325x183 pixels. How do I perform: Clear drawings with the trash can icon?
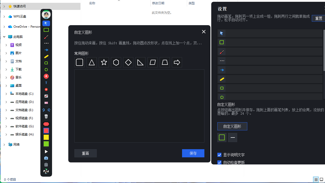46,117
